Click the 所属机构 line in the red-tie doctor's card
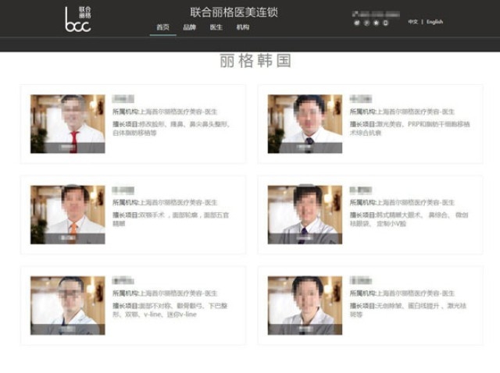This screenshot has width=500, height=373. coord(165,112)
